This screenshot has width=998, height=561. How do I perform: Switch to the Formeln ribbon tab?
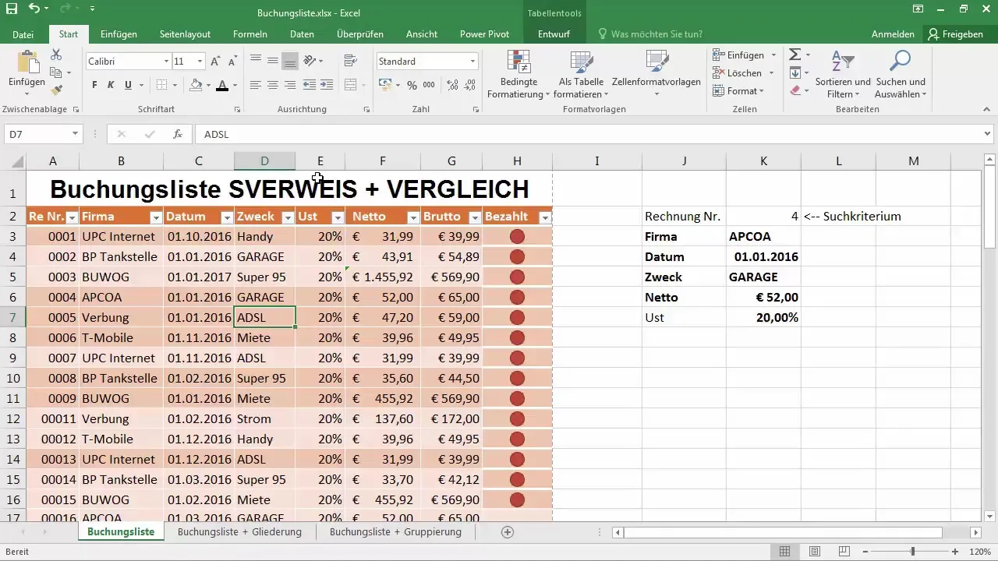pyautogui.click(x=250, y=34)
